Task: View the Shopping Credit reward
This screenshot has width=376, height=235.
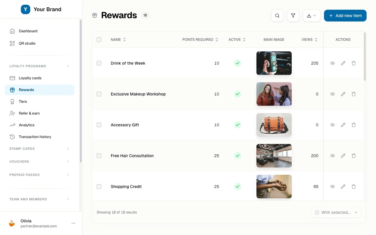Action: pos(333,187)
